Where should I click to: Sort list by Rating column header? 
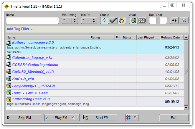pos(95,38)
